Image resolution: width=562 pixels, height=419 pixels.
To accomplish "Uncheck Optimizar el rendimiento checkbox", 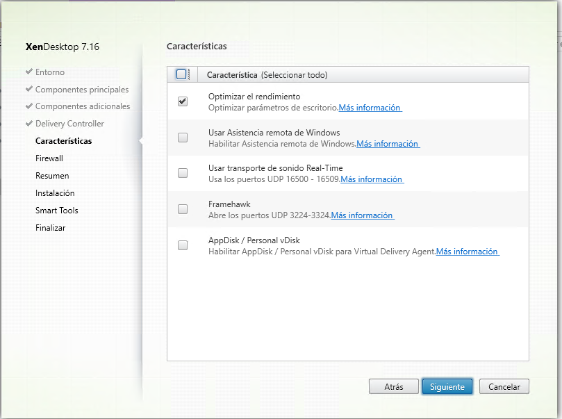I will 183,101.
